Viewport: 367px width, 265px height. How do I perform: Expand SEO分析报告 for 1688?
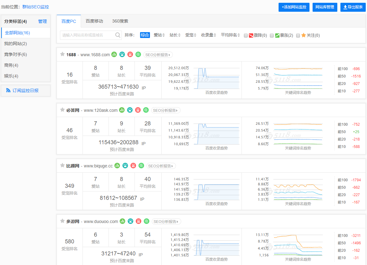158,55
